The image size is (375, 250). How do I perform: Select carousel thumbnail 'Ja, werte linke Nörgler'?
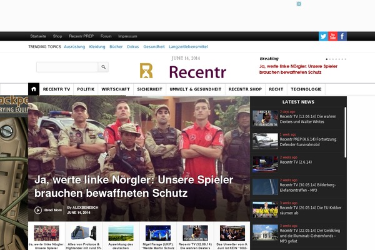(x=46, y=233)
